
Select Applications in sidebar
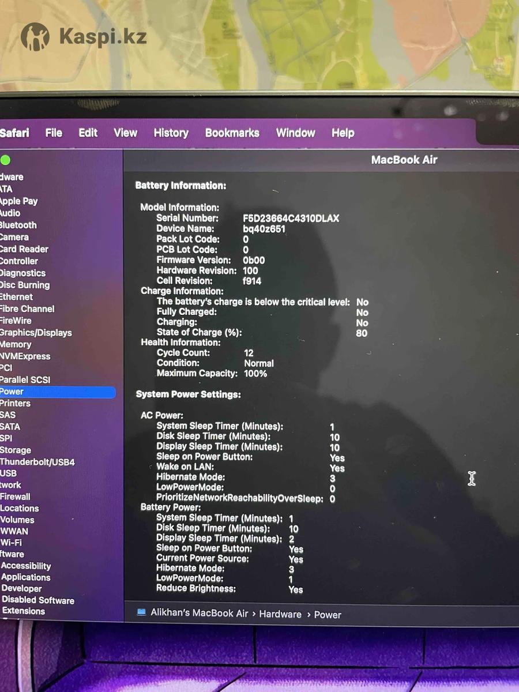[x=26, y=577]
